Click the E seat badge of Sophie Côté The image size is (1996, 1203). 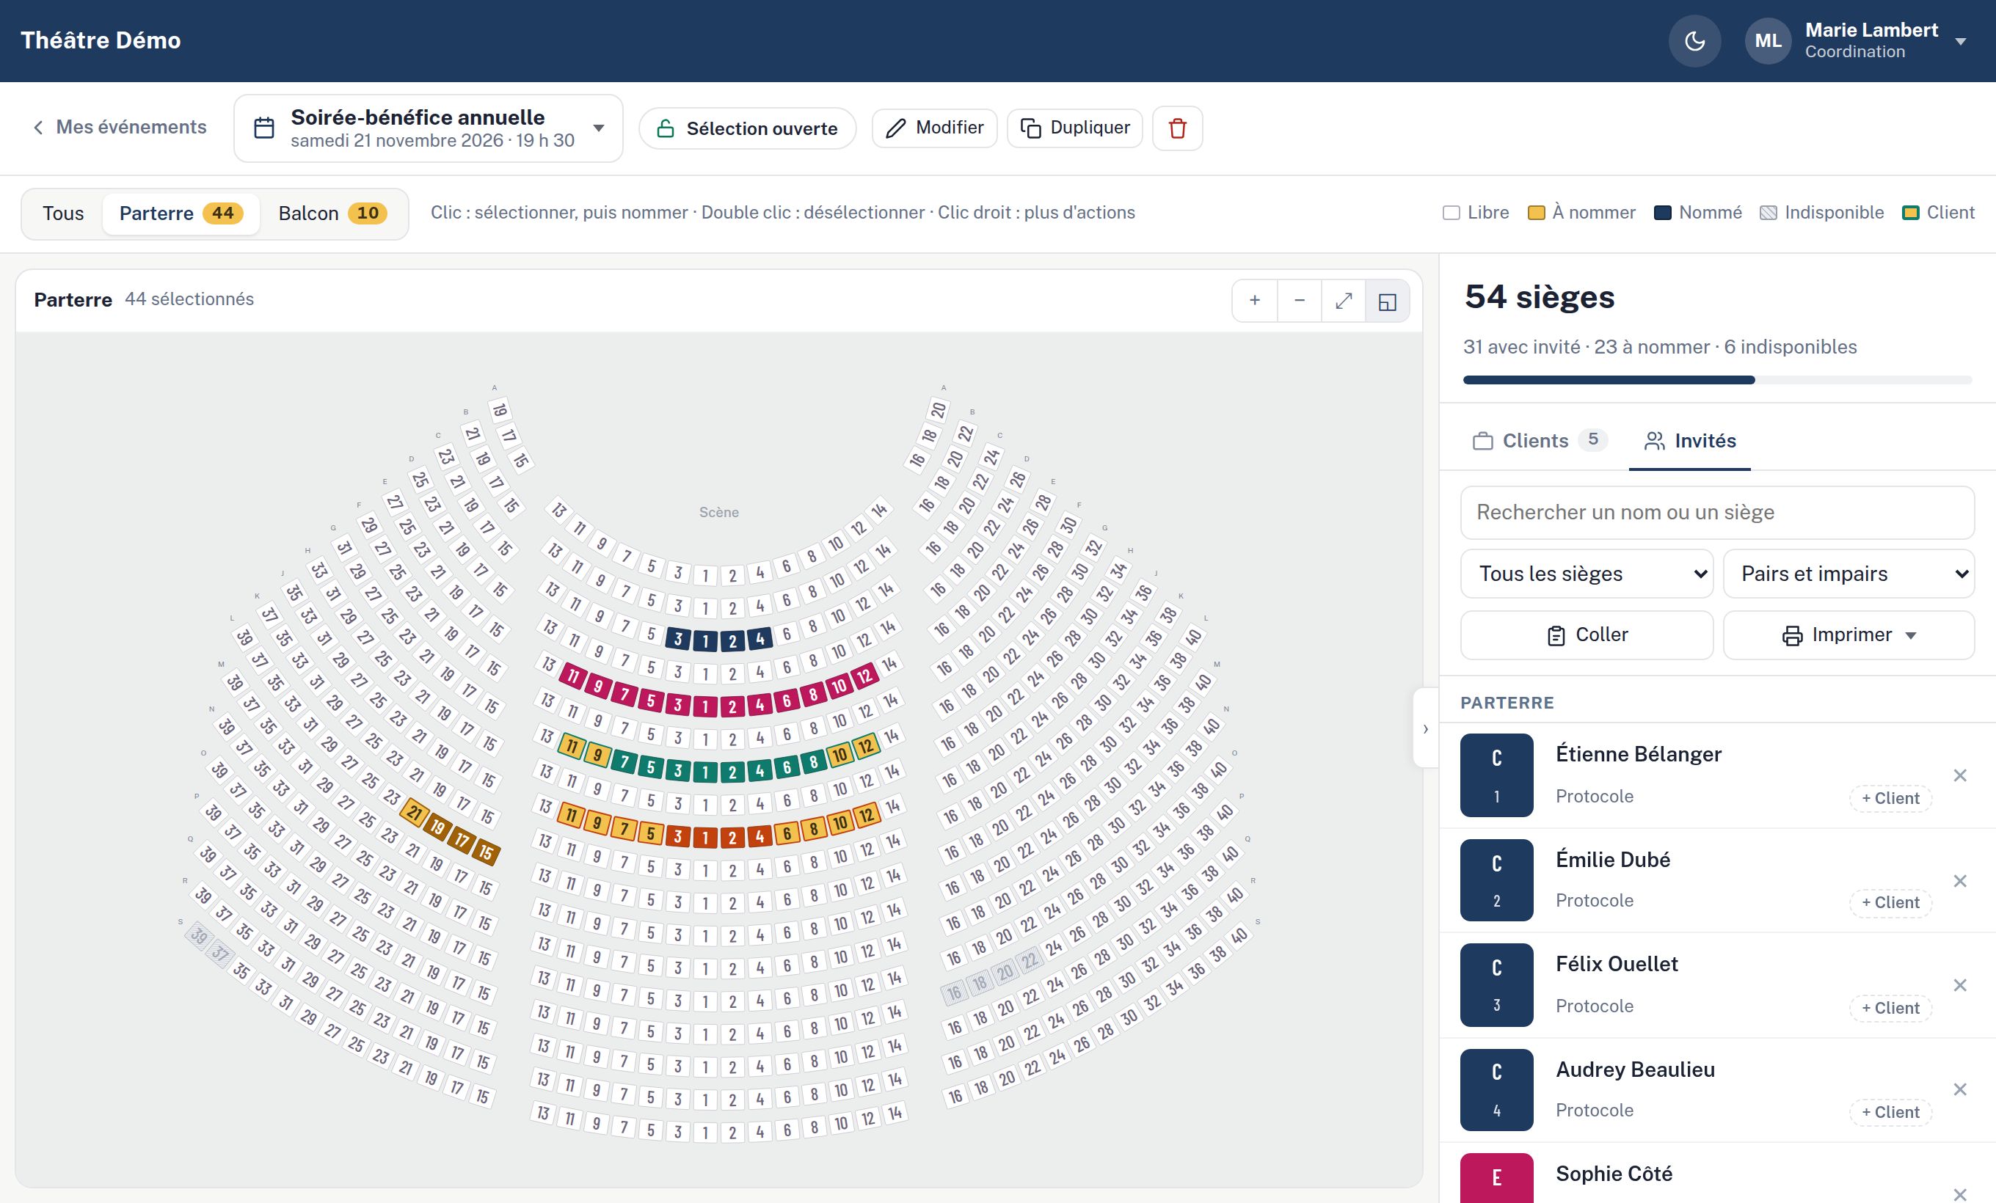(1496, 1178)
